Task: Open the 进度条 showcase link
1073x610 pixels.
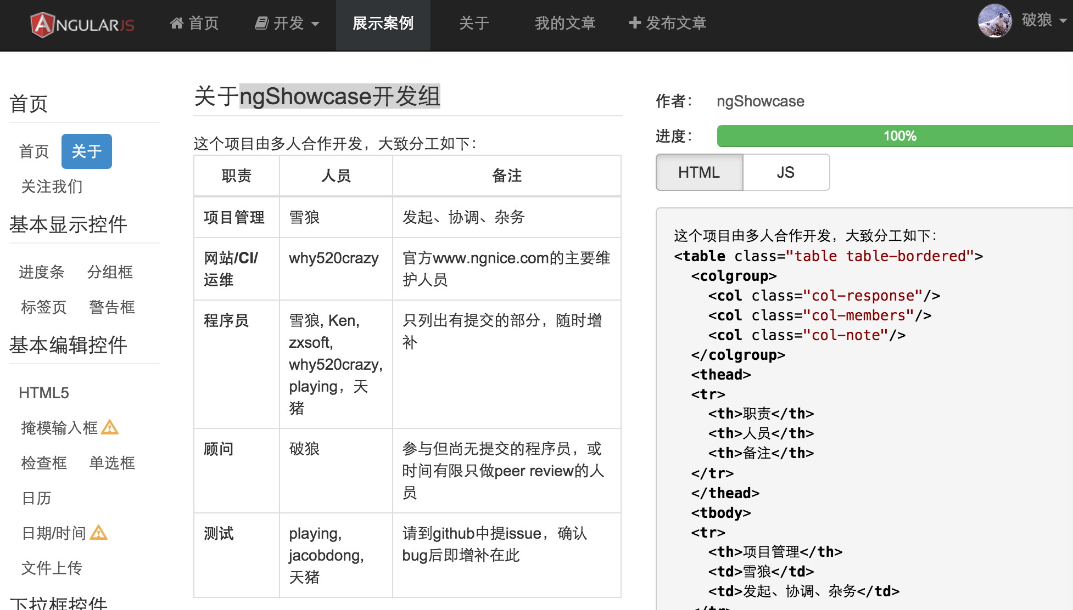Action: [42, 272]
